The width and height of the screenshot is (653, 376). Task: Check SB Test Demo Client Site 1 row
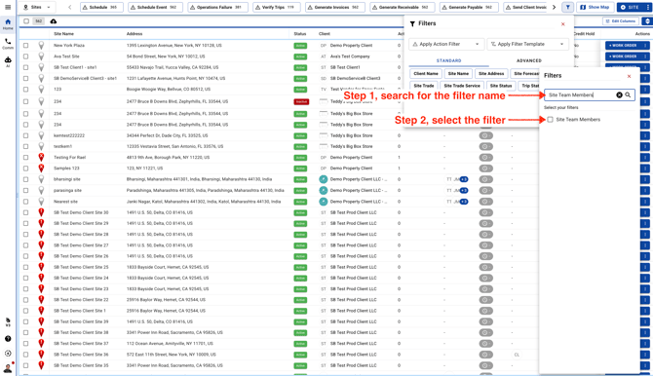pyautogui.click(x=25, y=311)
